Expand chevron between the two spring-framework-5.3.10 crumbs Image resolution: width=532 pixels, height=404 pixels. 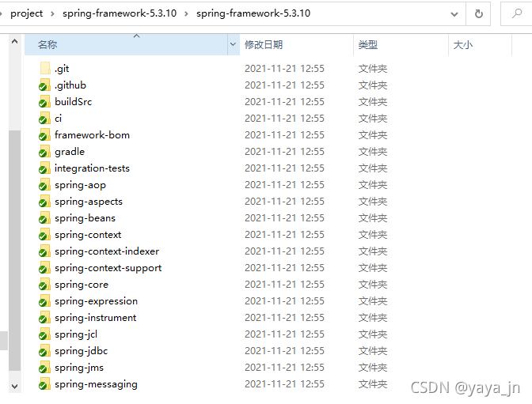186,13
